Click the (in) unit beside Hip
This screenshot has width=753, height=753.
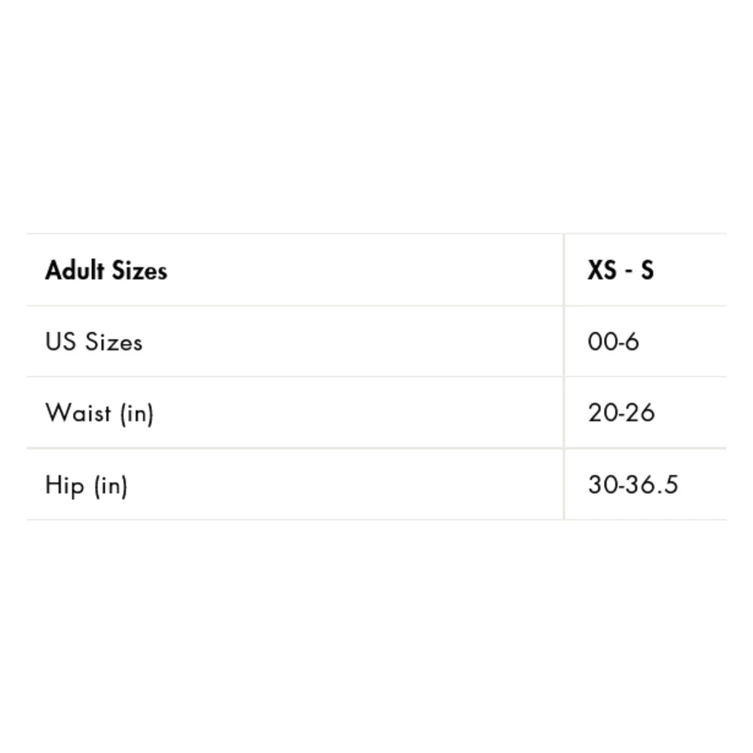tap(111, 486)
